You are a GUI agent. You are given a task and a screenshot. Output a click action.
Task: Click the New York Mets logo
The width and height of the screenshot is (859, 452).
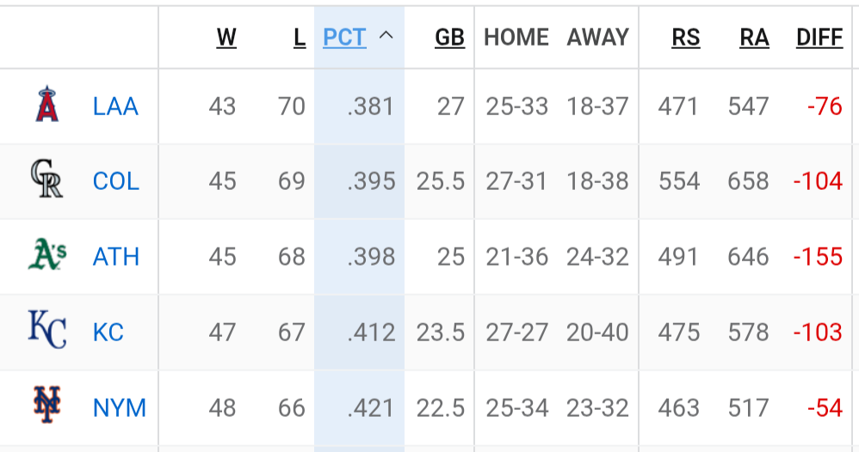pos(47,405)
